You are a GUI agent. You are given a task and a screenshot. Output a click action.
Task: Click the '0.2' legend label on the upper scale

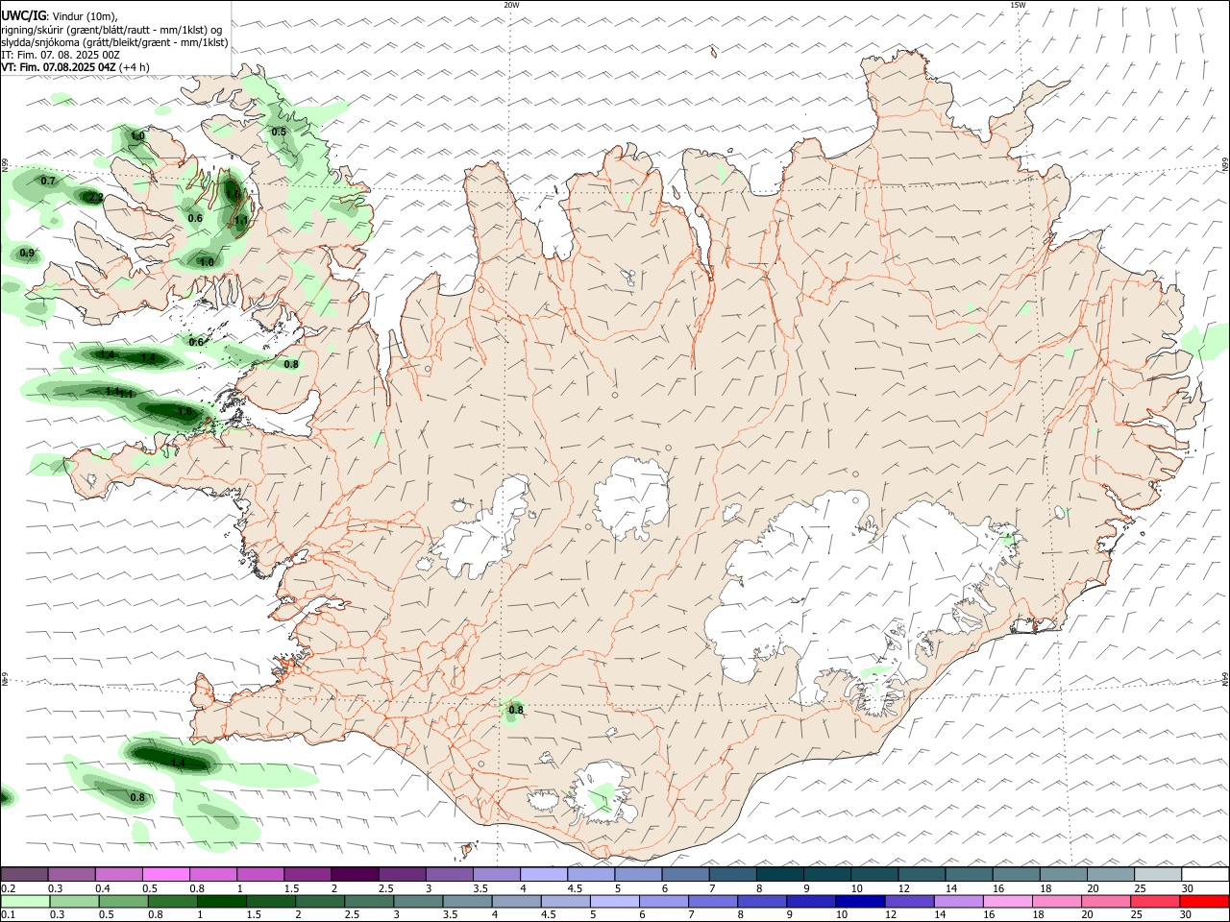click(9, 888)
